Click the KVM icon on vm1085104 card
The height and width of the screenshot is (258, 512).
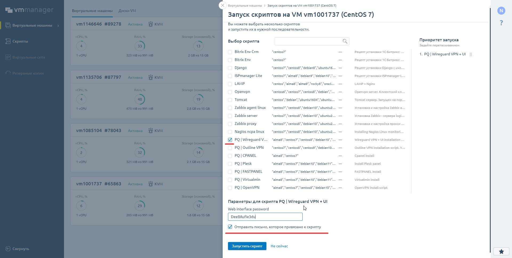(151, 130)
